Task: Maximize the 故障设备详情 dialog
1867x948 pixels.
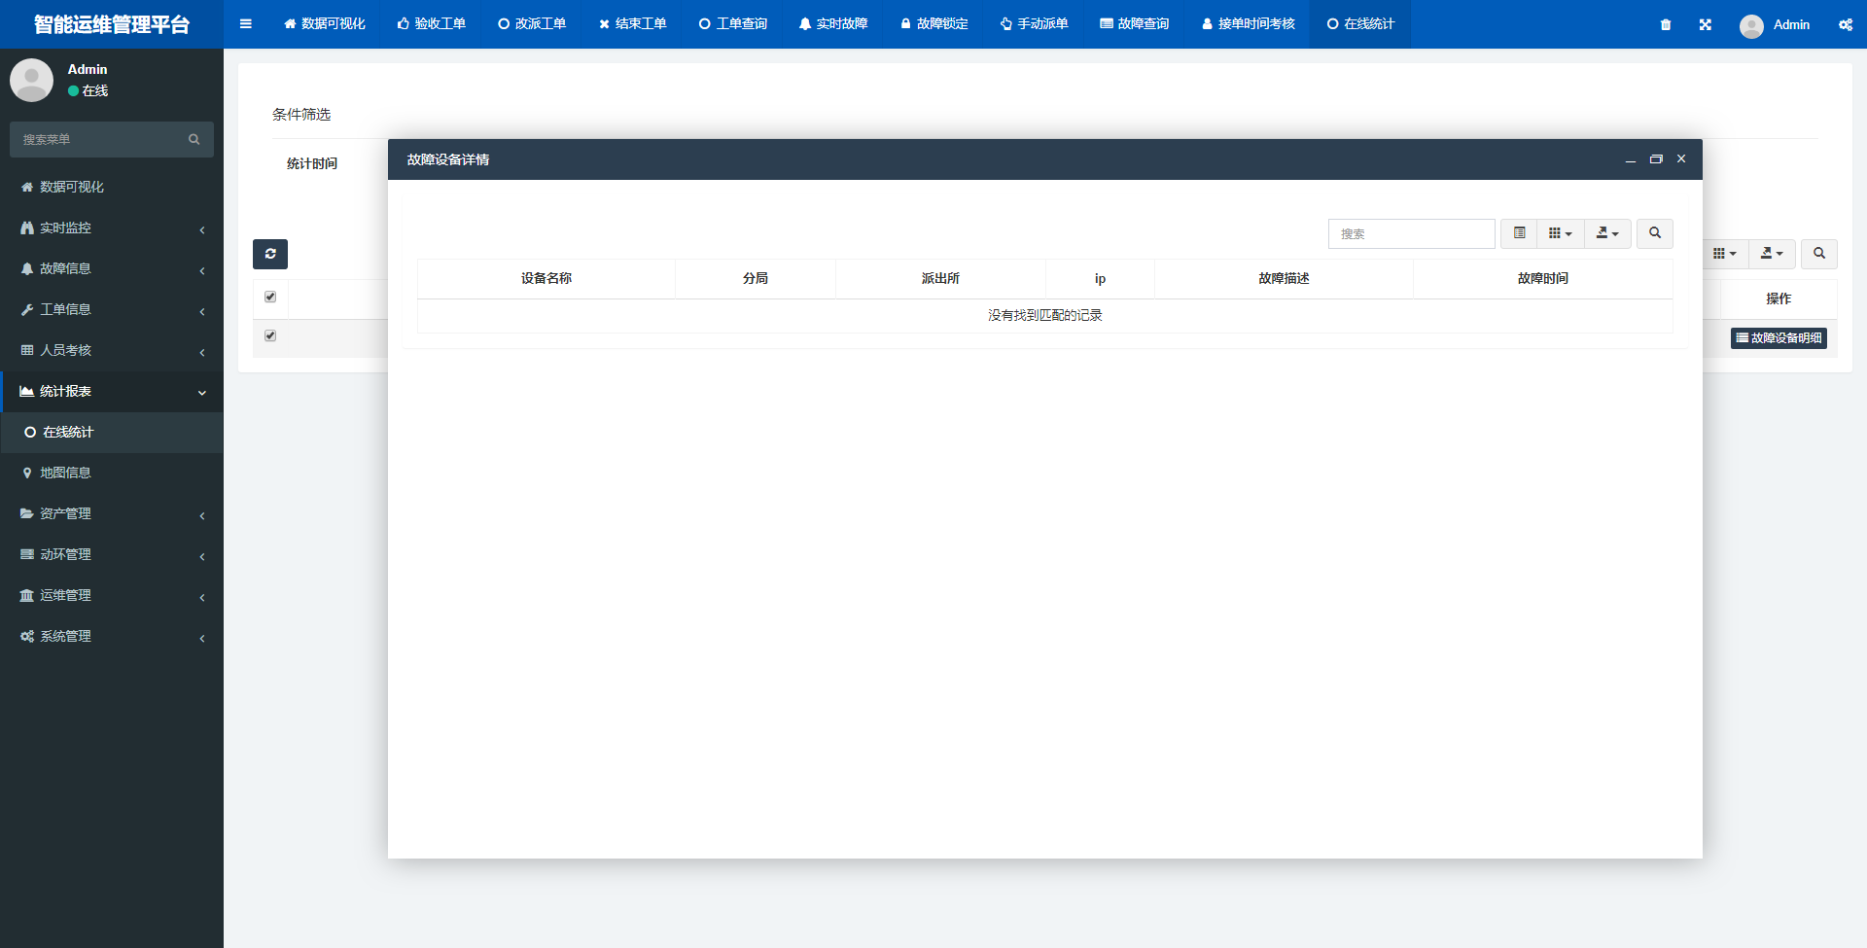Action: click(x=1656, y=159)
